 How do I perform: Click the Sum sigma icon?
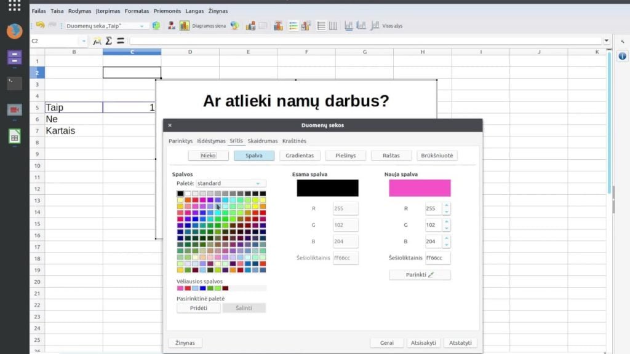click(x=108, y=41)
